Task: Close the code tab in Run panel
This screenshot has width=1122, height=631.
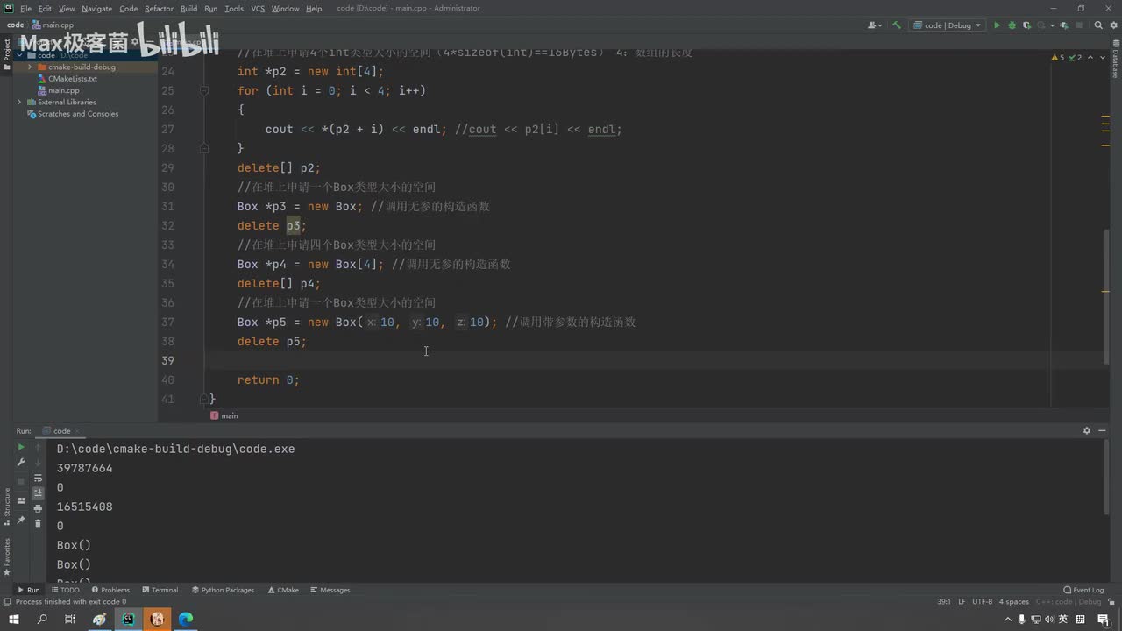Action: coord(78,430)
